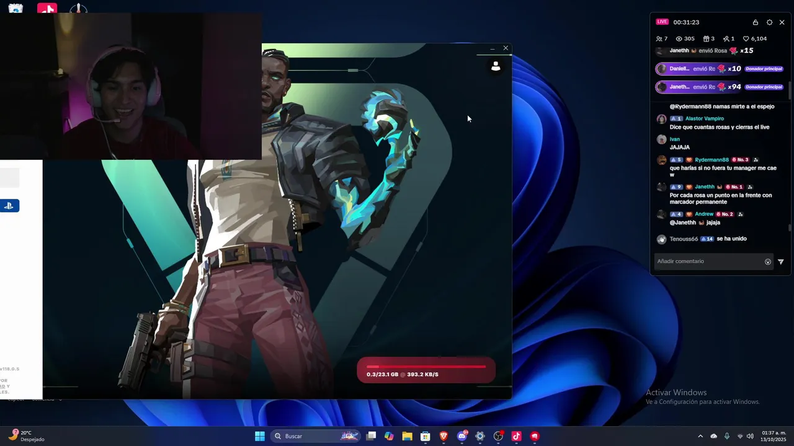
Task: Open live panel settings gear
Action: [769, 22]
